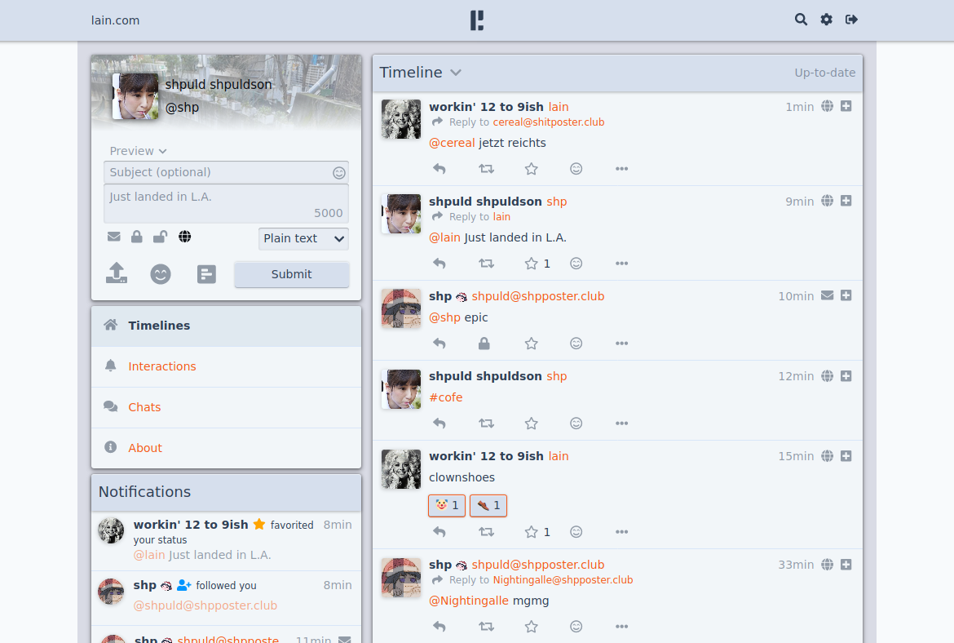Open the Plain text format dropdown

(x=303, y=238)
